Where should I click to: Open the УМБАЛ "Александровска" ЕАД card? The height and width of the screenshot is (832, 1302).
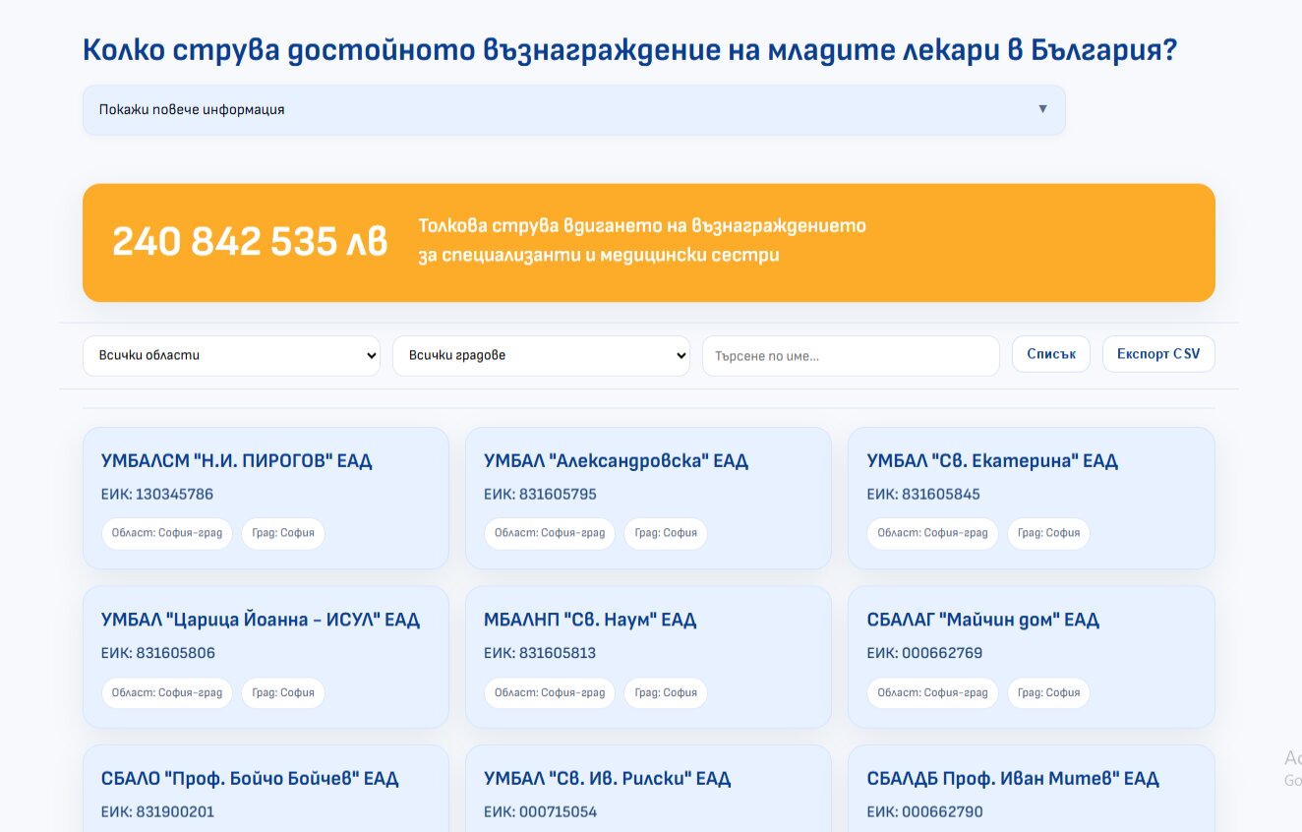tap(648, 498)
